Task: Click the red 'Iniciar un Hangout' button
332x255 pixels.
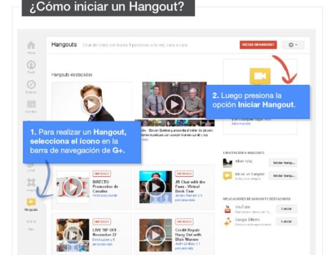Action: [x=258, y=45]
